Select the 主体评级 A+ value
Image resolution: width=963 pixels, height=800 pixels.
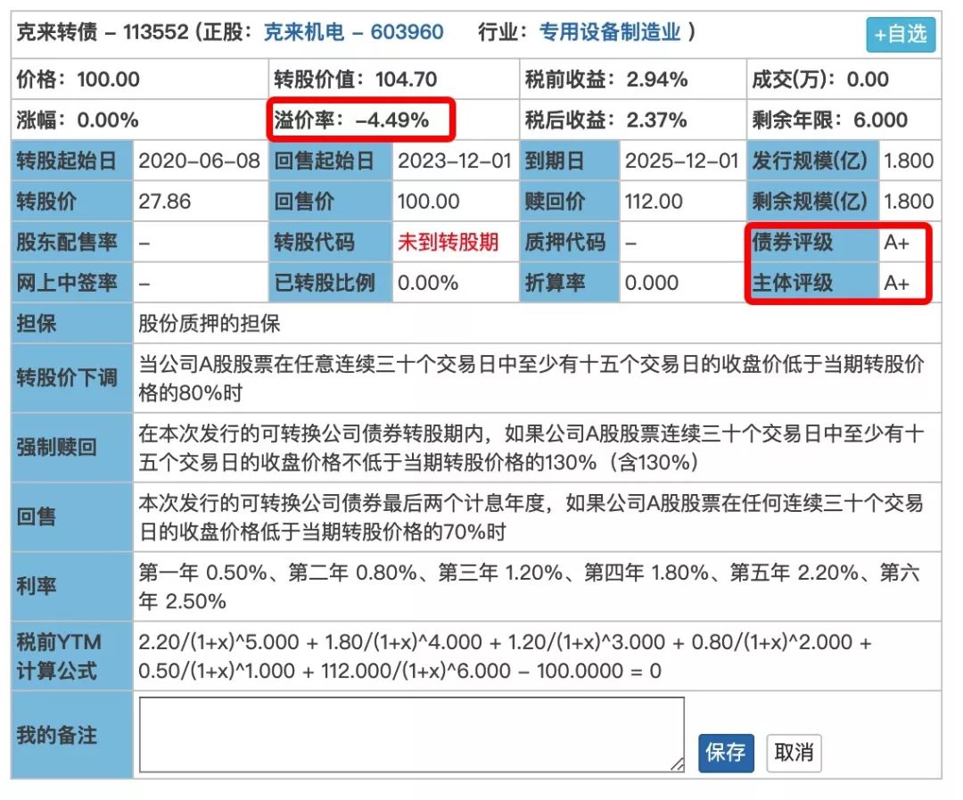[896, 283]
